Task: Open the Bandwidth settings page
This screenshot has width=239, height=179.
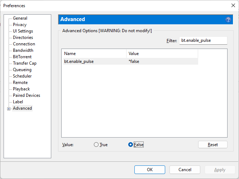Action: click(23, 50)
